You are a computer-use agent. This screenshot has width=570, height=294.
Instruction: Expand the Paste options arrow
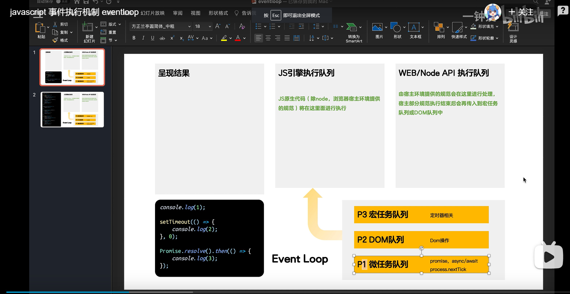coord(48,27)
